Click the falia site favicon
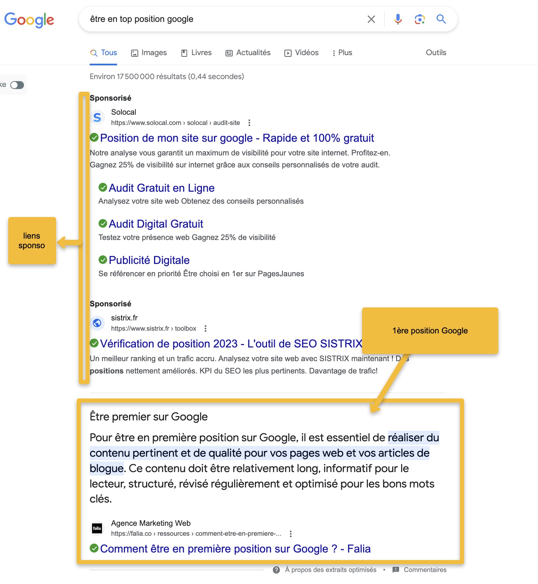Screen dimensions: 538x584 (x=97, y=528)
